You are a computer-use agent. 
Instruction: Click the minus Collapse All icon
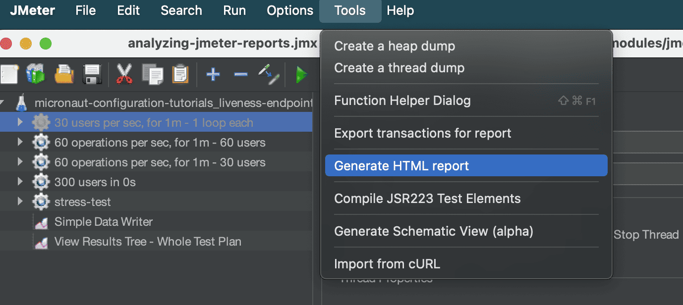241,74
